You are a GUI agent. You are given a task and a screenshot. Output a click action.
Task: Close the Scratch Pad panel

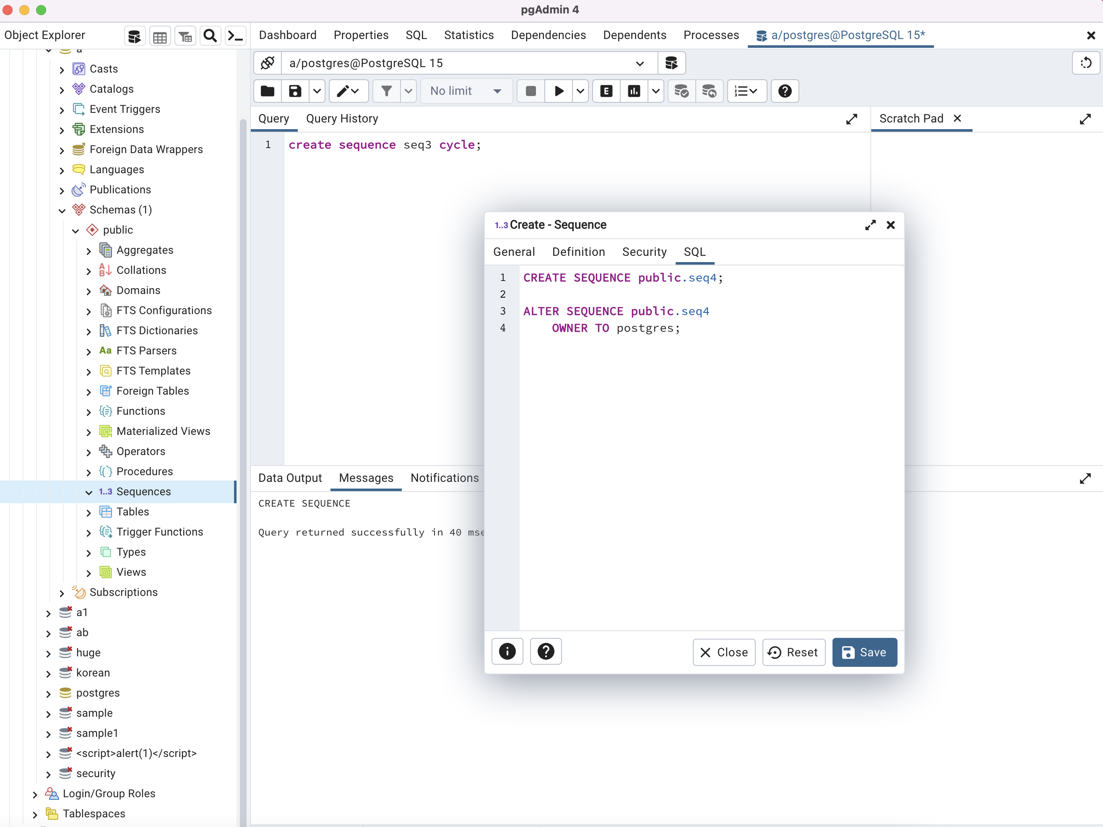coord(957,119)
